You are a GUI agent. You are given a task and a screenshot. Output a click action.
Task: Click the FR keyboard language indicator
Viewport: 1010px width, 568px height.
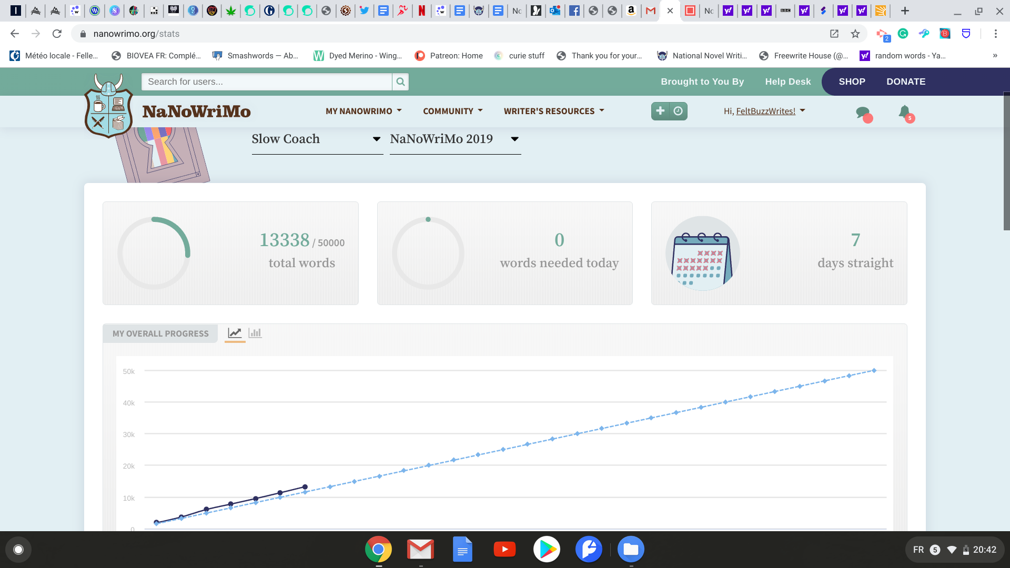point(918,550)
